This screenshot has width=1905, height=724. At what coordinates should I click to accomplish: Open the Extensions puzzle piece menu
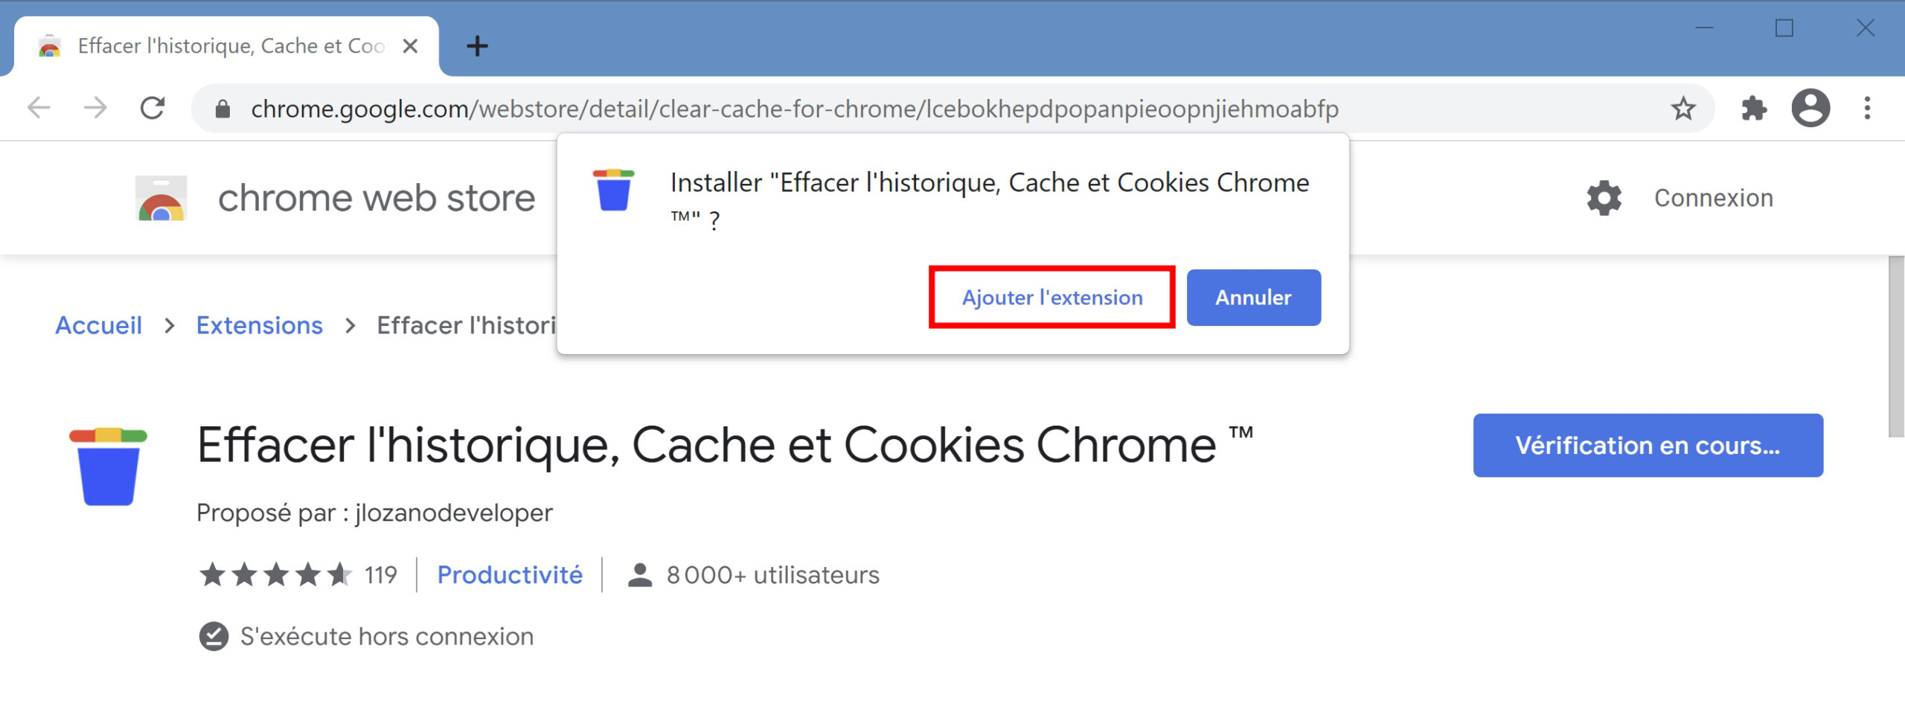click(1754, 109)
